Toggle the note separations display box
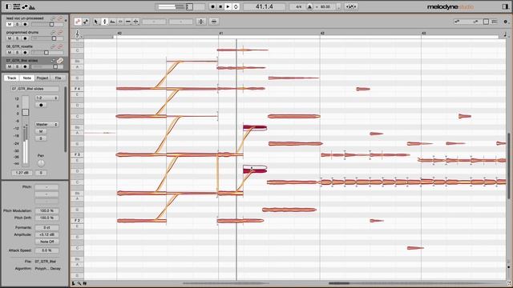This screenshot has width=513, height=288. tap(487, 22)
